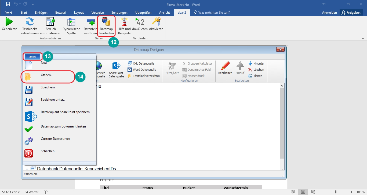The height and width of the screenshot is (195, 367).
Task: Click Bereich automatisieren icon
Action: pos(50,22)
